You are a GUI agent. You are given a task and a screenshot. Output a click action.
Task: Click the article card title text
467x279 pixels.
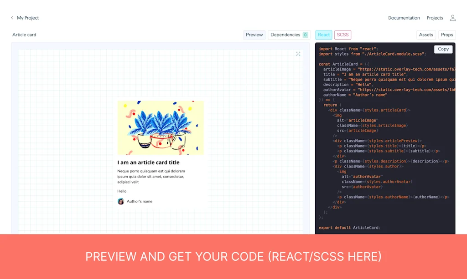tap(148, 162)
